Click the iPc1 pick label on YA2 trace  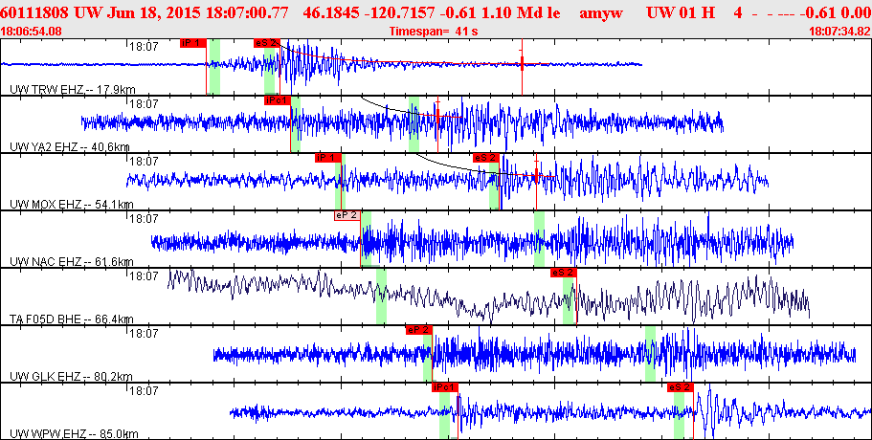click(277, 100)
